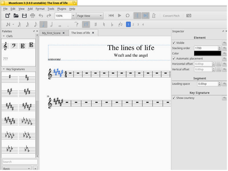Click Leading space value field
The height and width of the screenshot is (171, 228).
point(208,84)
